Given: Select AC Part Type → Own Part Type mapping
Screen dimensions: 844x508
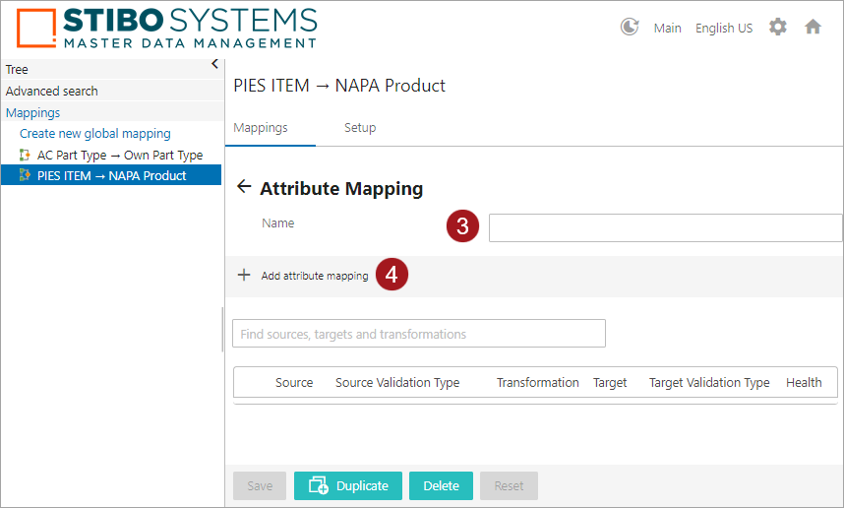Looking at the screenshot, I should (x=120, y=156).
